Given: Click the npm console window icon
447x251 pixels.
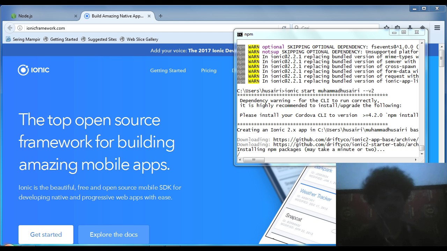Looking at the screenshot, I should coord(240,34).
